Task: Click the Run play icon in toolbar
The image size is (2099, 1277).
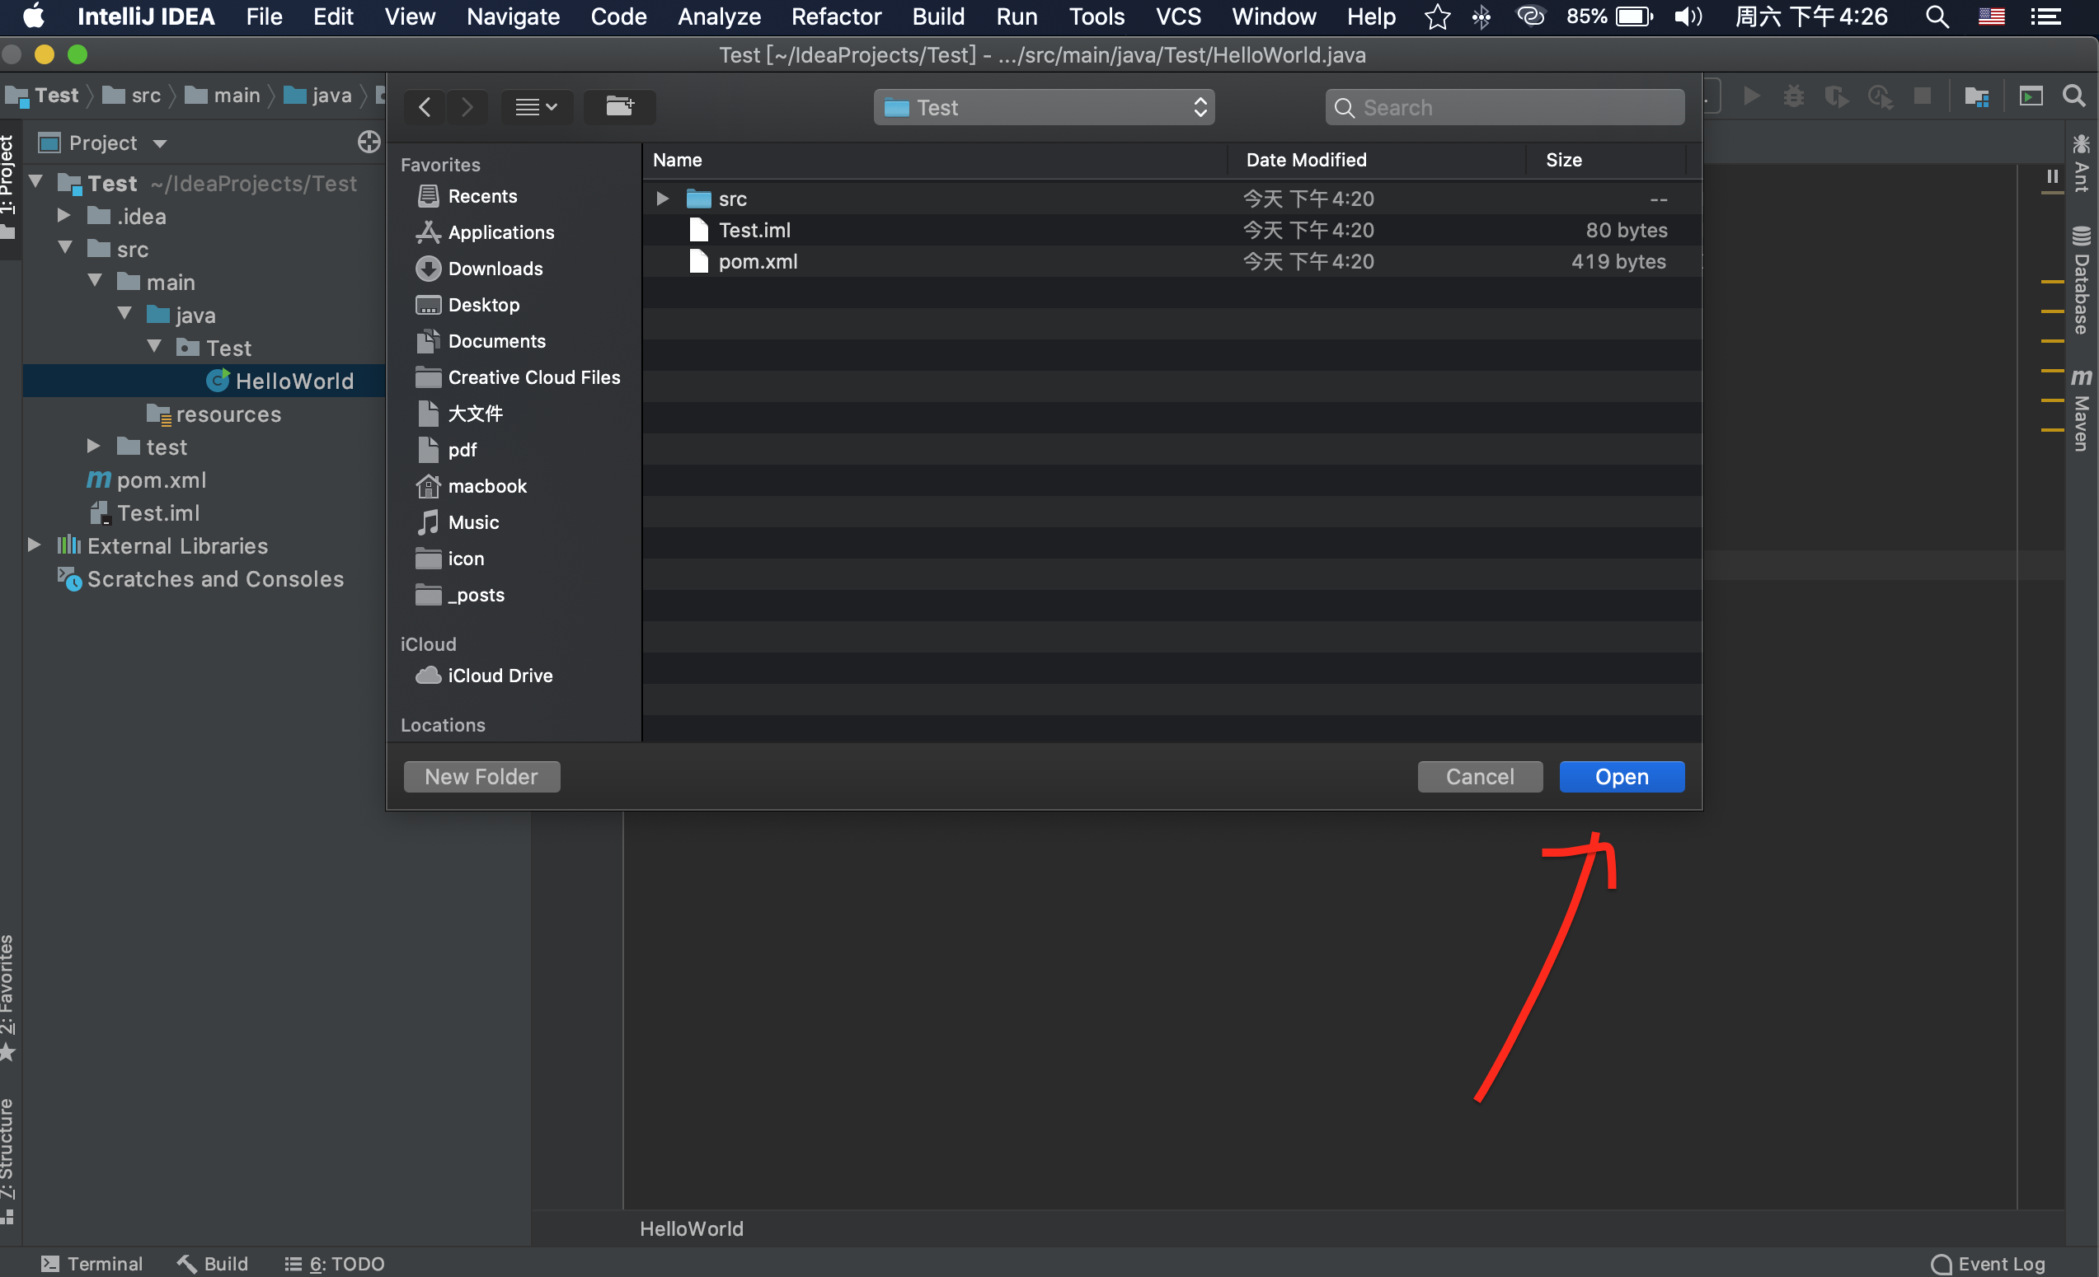Action: tap(1751, 96)
